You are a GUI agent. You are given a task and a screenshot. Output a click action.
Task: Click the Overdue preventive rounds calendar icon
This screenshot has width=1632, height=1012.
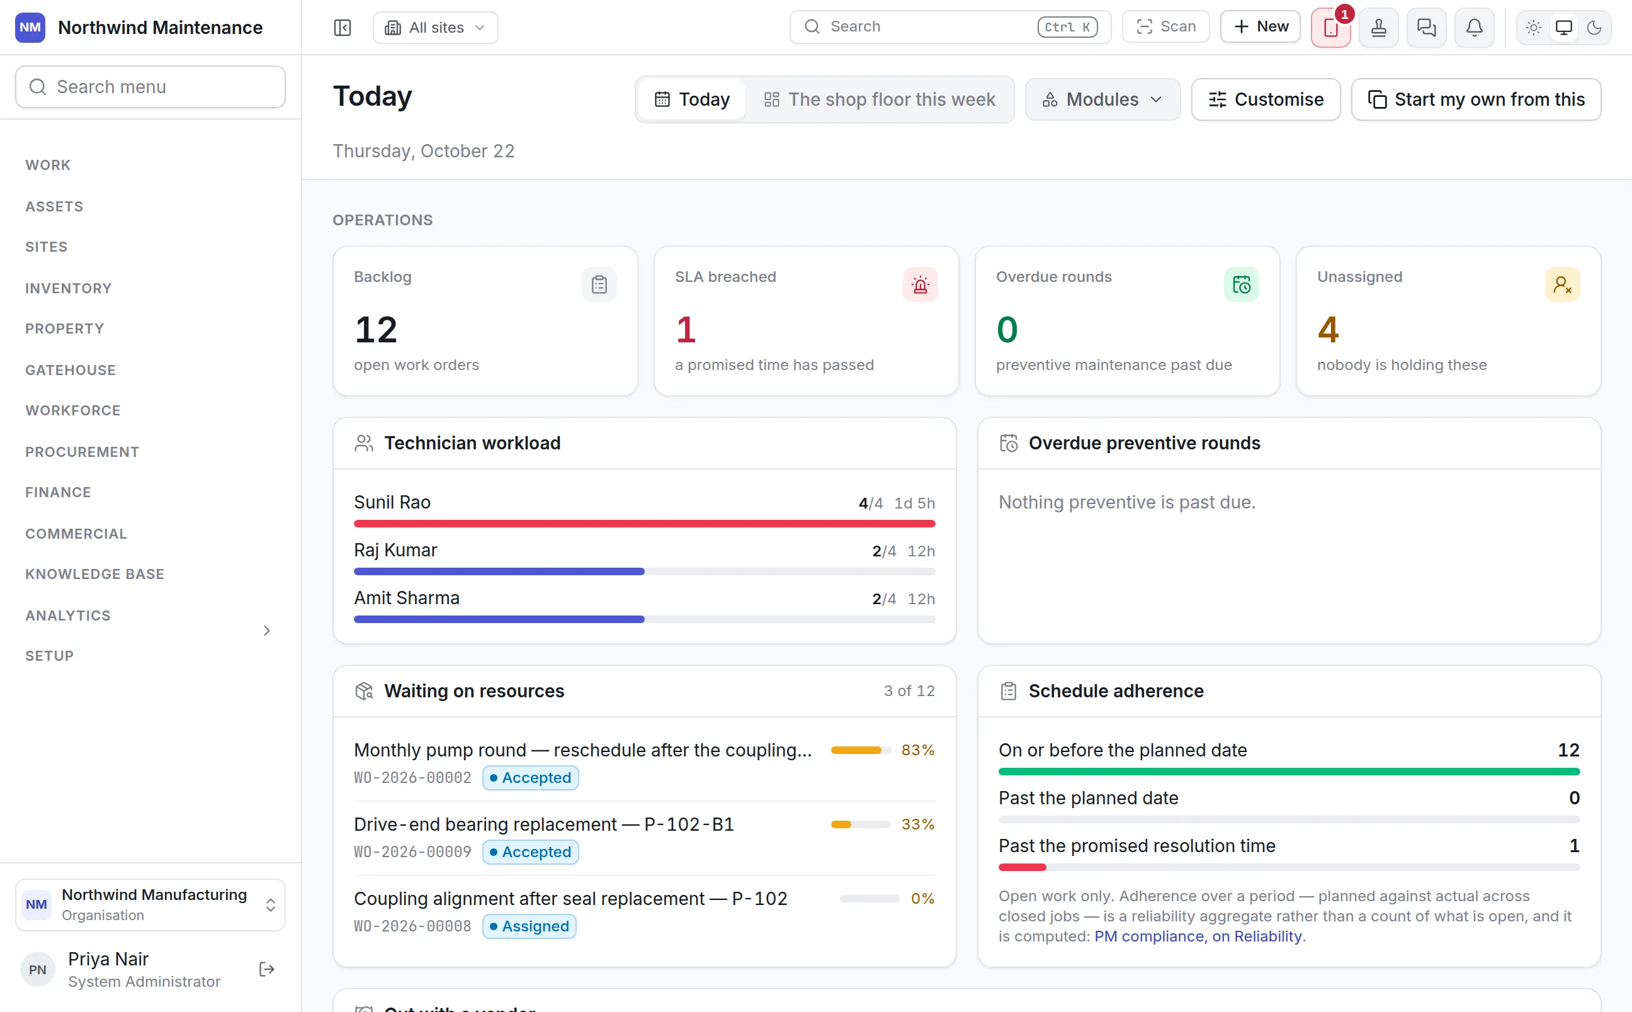click(x=1008, y=443)
